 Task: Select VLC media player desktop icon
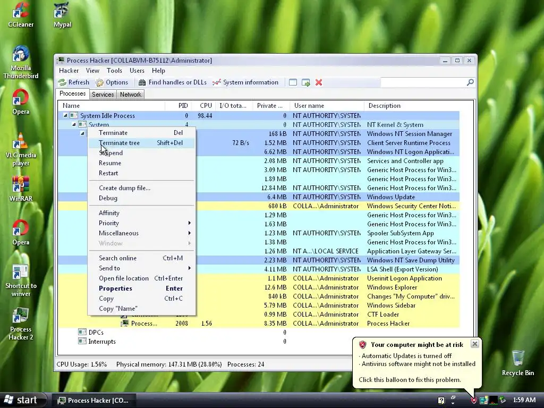pos(21,150)
